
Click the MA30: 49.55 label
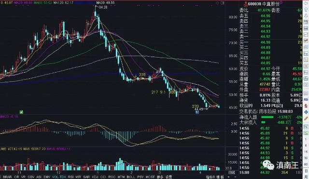[x=105, y=3]
